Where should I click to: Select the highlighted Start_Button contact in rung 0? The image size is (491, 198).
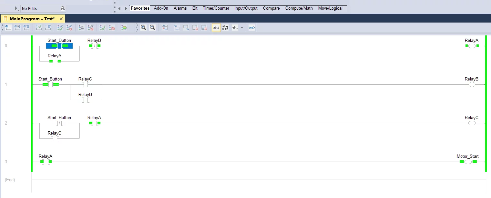(x=59, y=46)
